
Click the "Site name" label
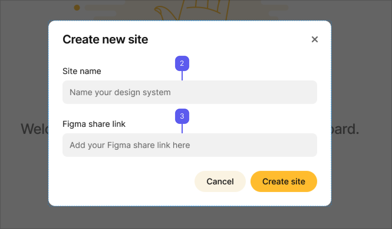click(82, 71)
